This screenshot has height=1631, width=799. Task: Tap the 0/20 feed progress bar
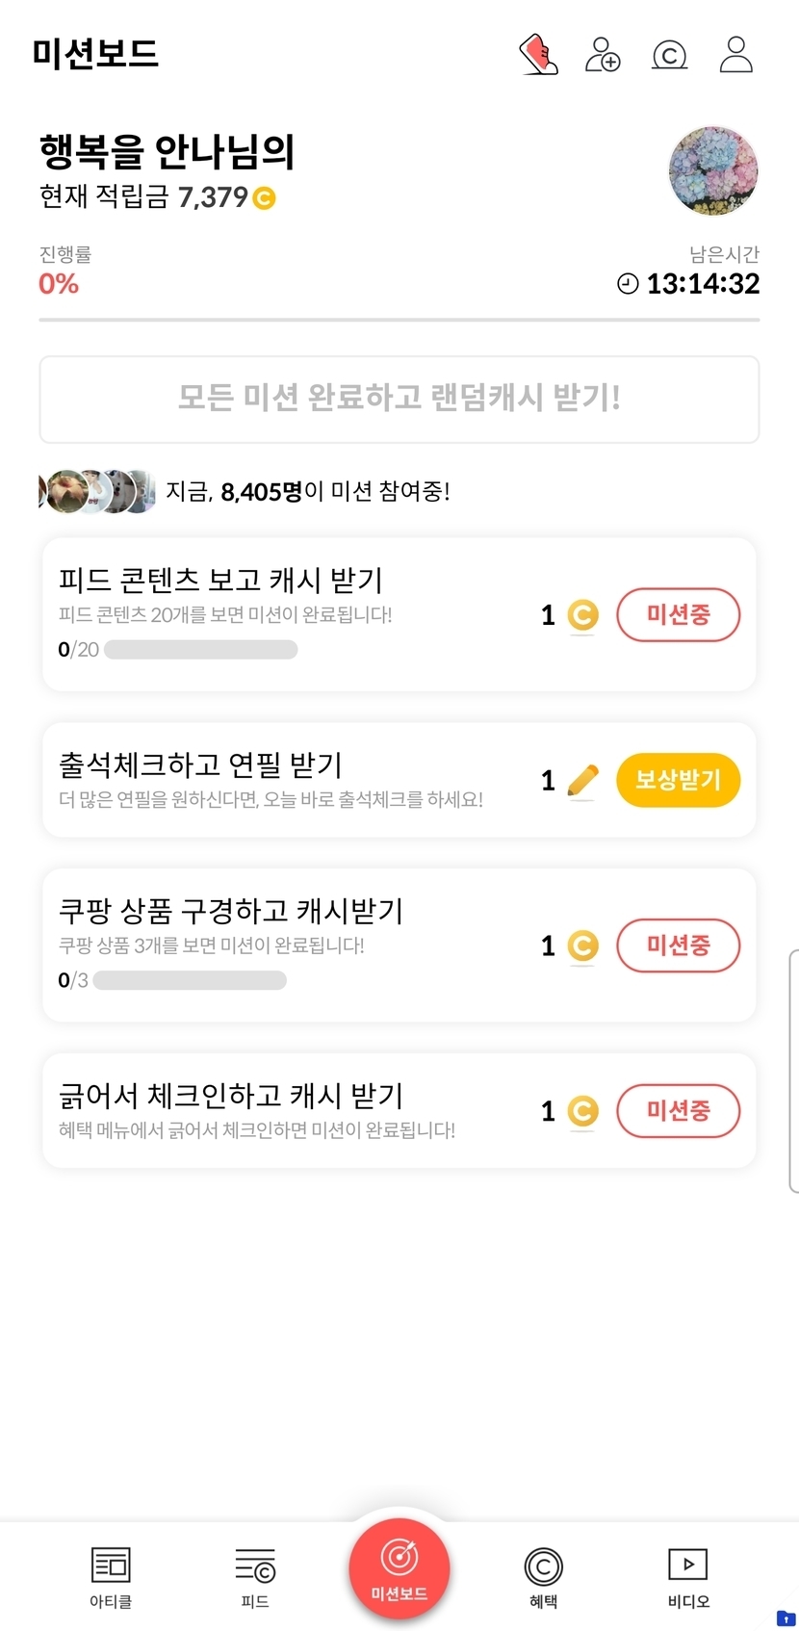pos(200,650)
